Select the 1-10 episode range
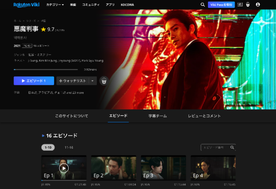Viewport: 276px width, 189px height. (x=48, y=148)
